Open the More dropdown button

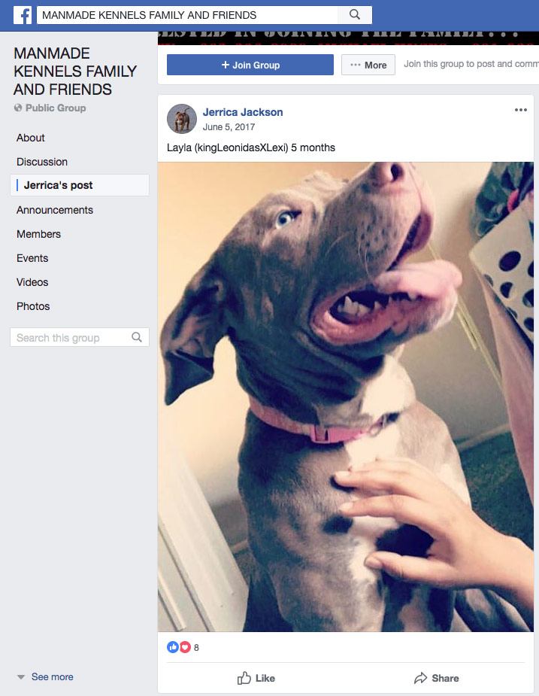[x=368, y=65]
